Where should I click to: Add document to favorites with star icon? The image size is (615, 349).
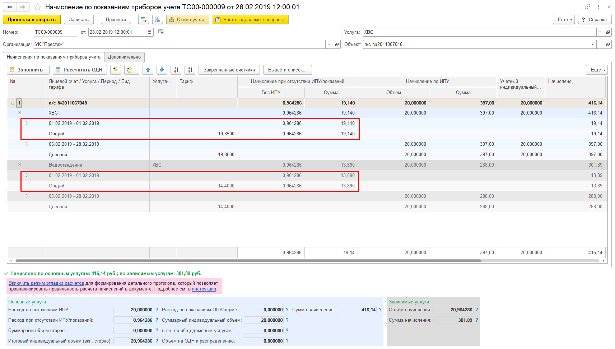[37, 7]
